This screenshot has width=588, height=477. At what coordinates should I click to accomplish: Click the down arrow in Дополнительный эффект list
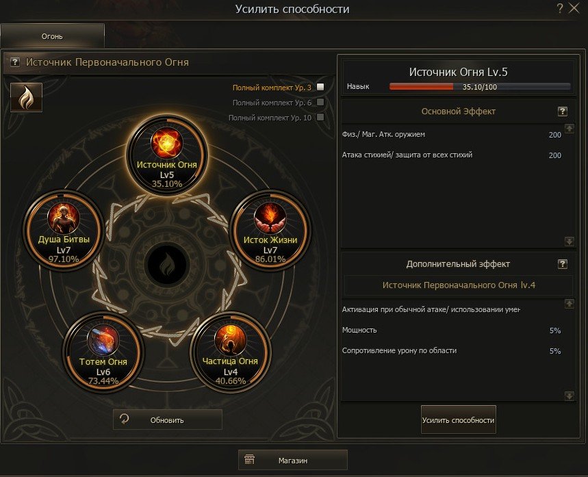pos(570,396)
